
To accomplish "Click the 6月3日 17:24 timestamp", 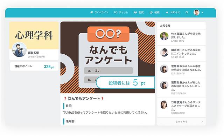I will 177,41.
